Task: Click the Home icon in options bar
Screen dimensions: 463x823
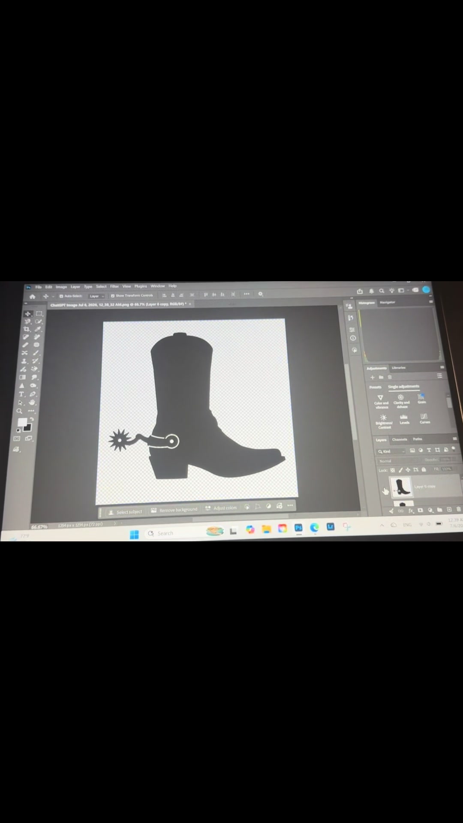Action: click(x=32, y=296)
